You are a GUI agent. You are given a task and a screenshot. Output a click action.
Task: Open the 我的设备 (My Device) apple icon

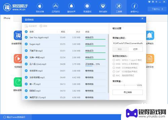point(40,6)
